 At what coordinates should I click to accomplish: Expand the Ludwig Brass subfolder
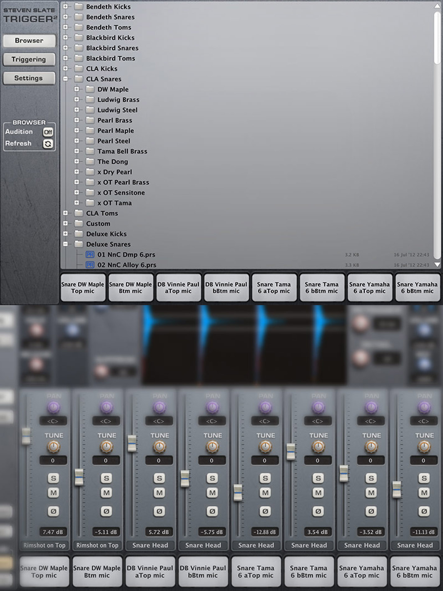(x=76, y=100)
